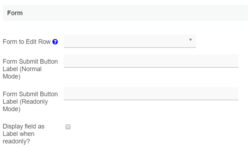248x147 pixels.
Task: Open the Form to Edit Row select box
Action: 130,41
